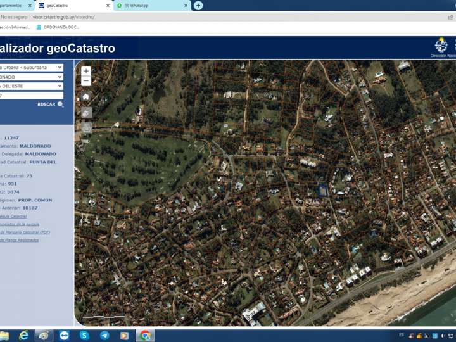Open Internet Explorer in the taskbar

click(x=23, y=336)
